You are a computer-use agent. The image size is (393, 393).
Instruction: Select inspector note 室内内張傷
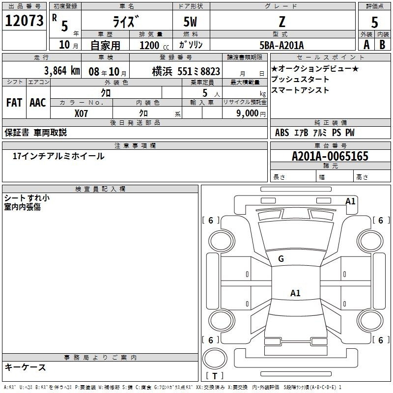click(22, 207)
